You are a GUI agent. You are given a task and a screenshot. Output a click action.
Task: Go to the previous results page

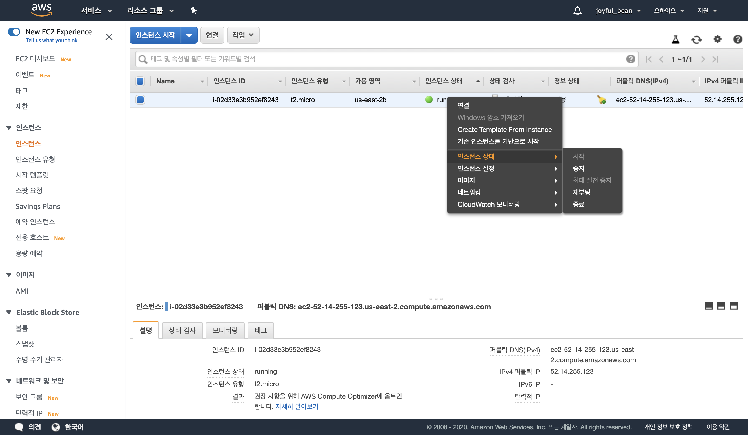click(661, 59)
